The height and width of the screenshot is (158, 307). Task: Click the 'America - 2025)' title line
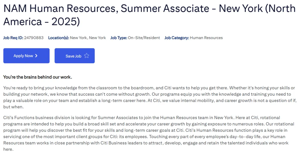click(42, 21)
